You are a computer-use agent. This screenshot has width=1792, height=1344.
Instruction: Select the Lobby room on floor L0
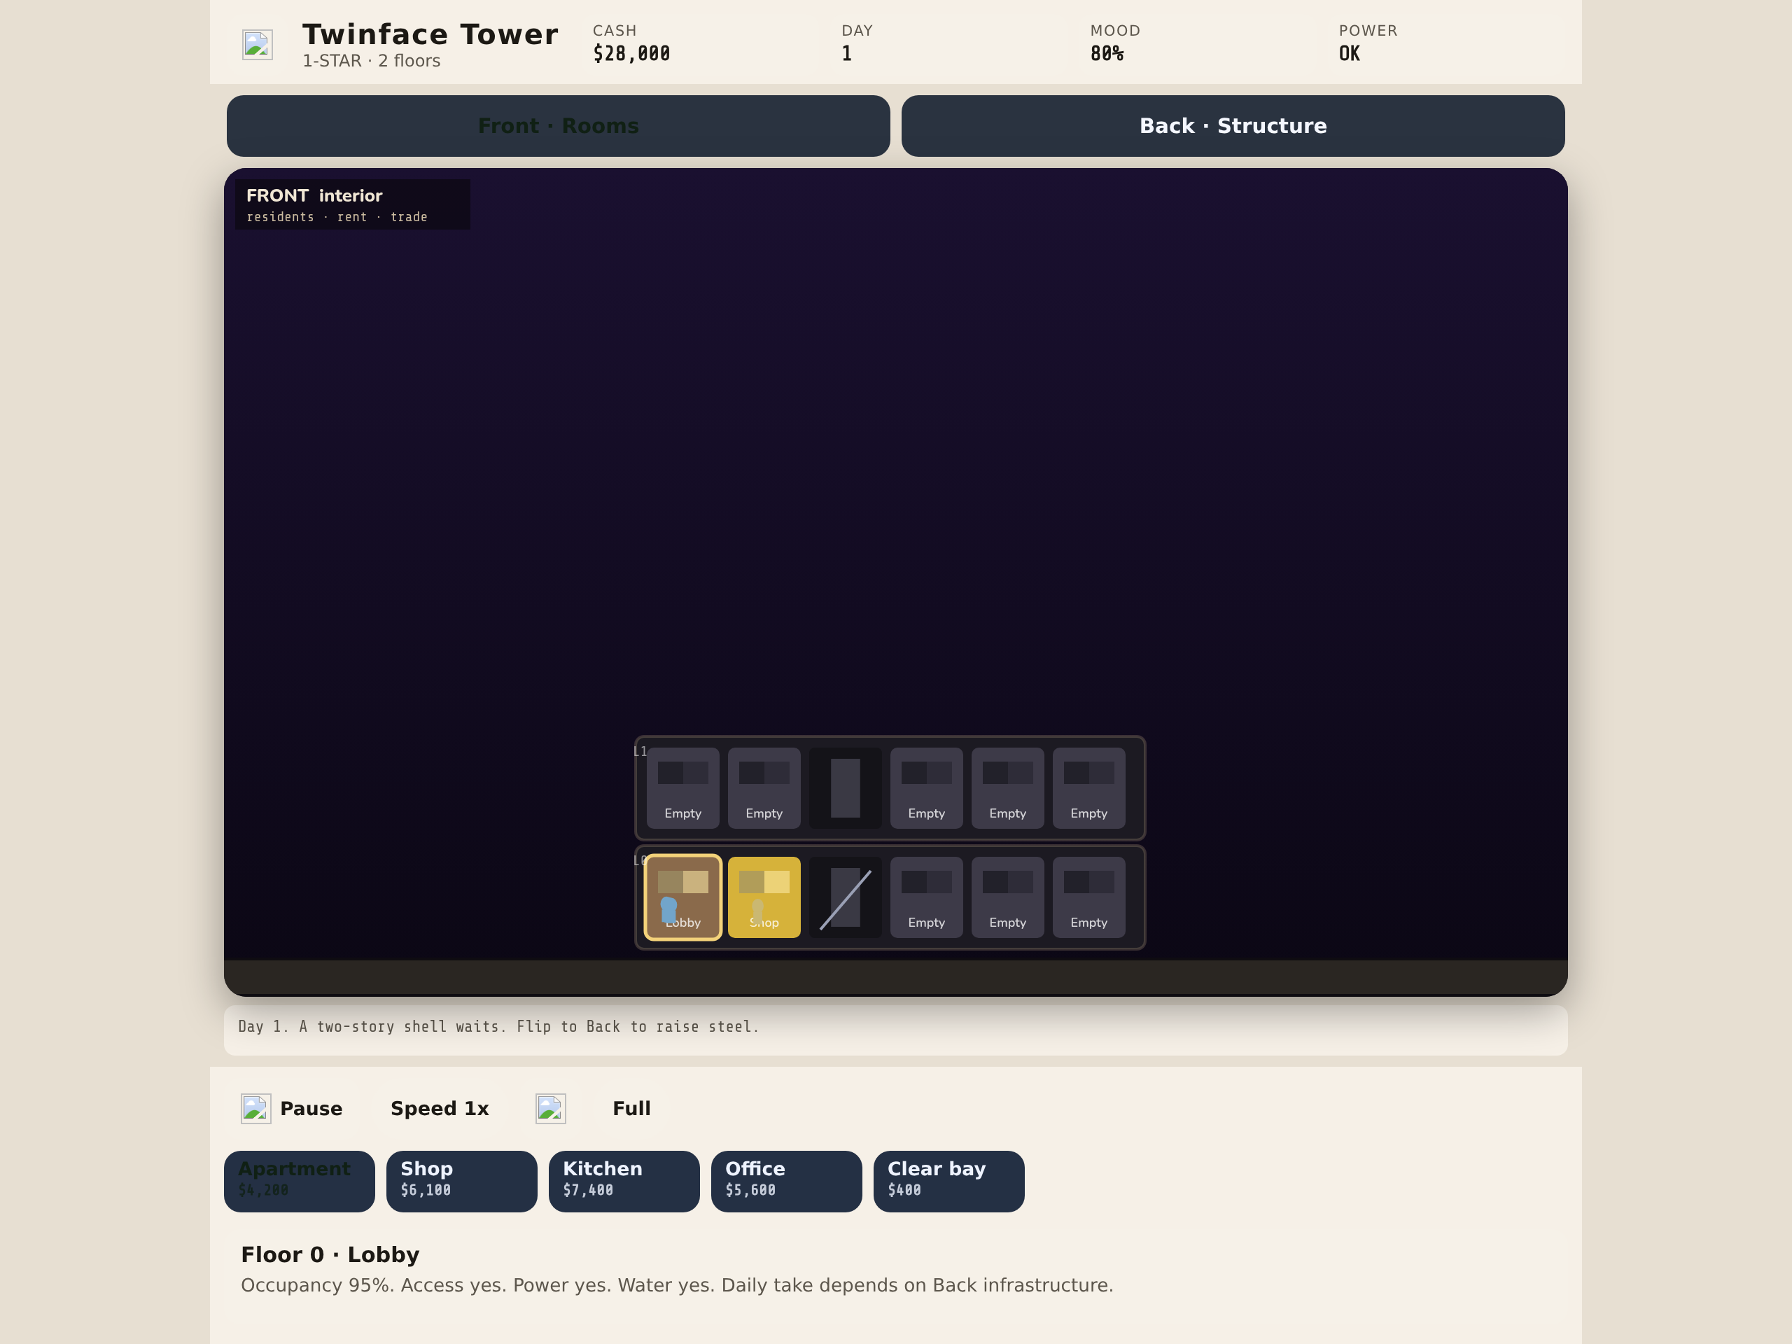(x=683, y=897)
